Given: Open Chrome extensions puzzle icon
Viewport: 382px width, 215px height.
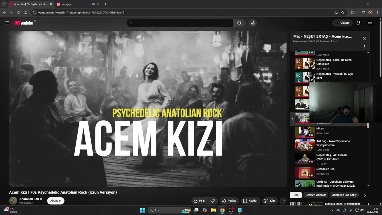Looking at the screenshot, I should (353, 13).
